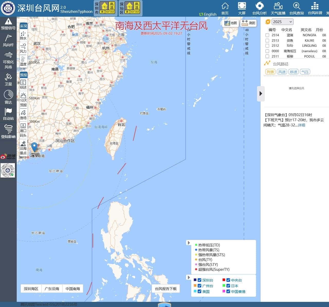
Task: Switch to the pressure (气压) tab
Action: (305, 72)
